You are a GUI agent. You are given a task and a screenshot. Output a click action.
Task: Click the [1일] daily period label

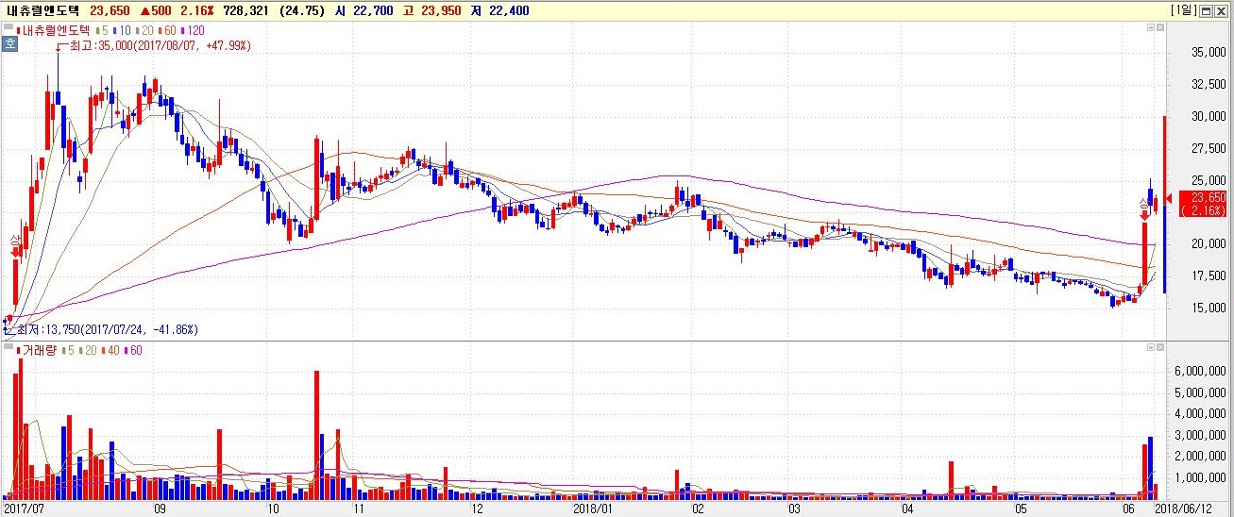pos(1183,10)
